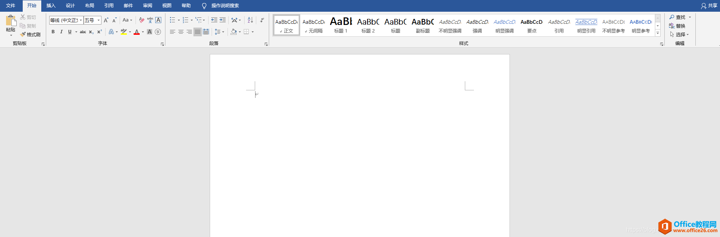The width and height of the screenshot is (720, 237).
Task: Open 选择 Select dropdown
Action: point(679,34)
